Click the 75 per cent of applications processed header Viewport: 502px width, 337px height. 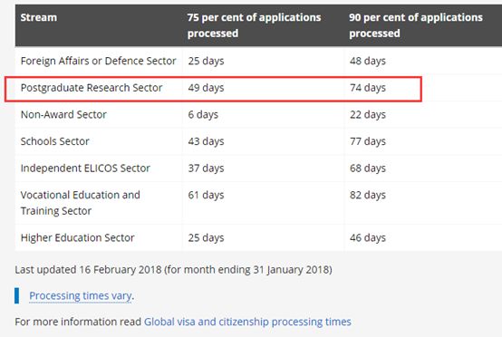(254, 25)
